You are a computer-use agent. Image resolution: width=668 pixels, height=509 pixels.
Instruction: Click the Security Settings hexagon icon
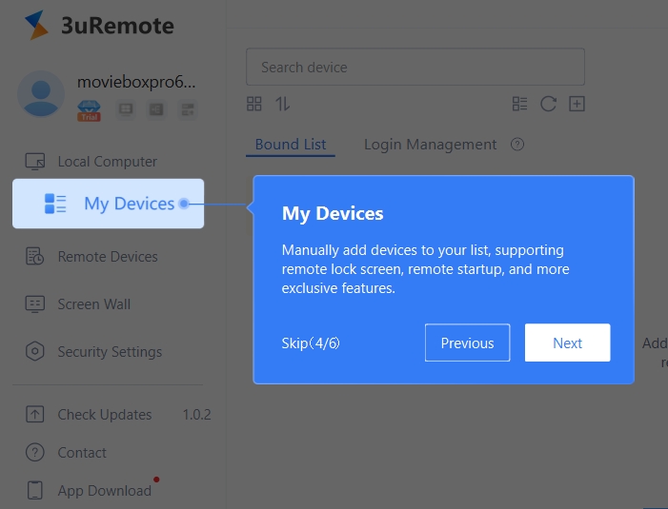pos(35,352)
